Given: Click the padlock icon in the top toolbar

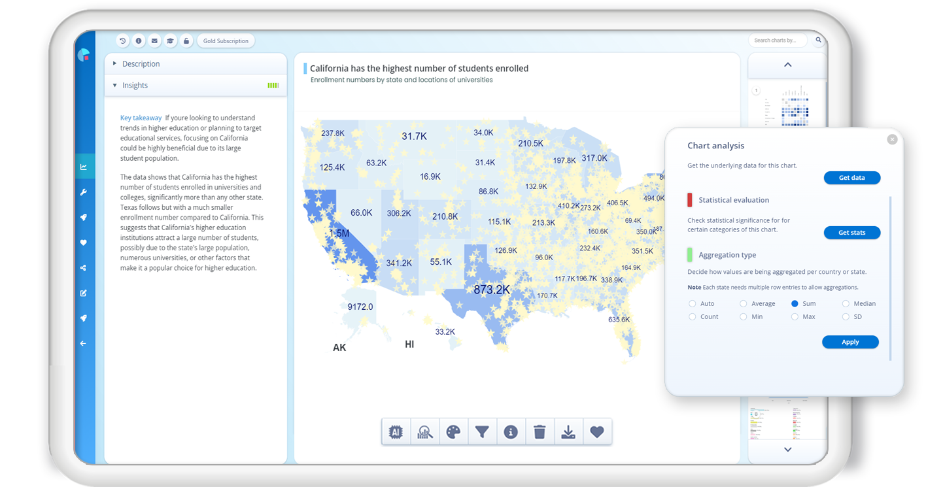Looking at the screenshot, I should click(186, 41).
